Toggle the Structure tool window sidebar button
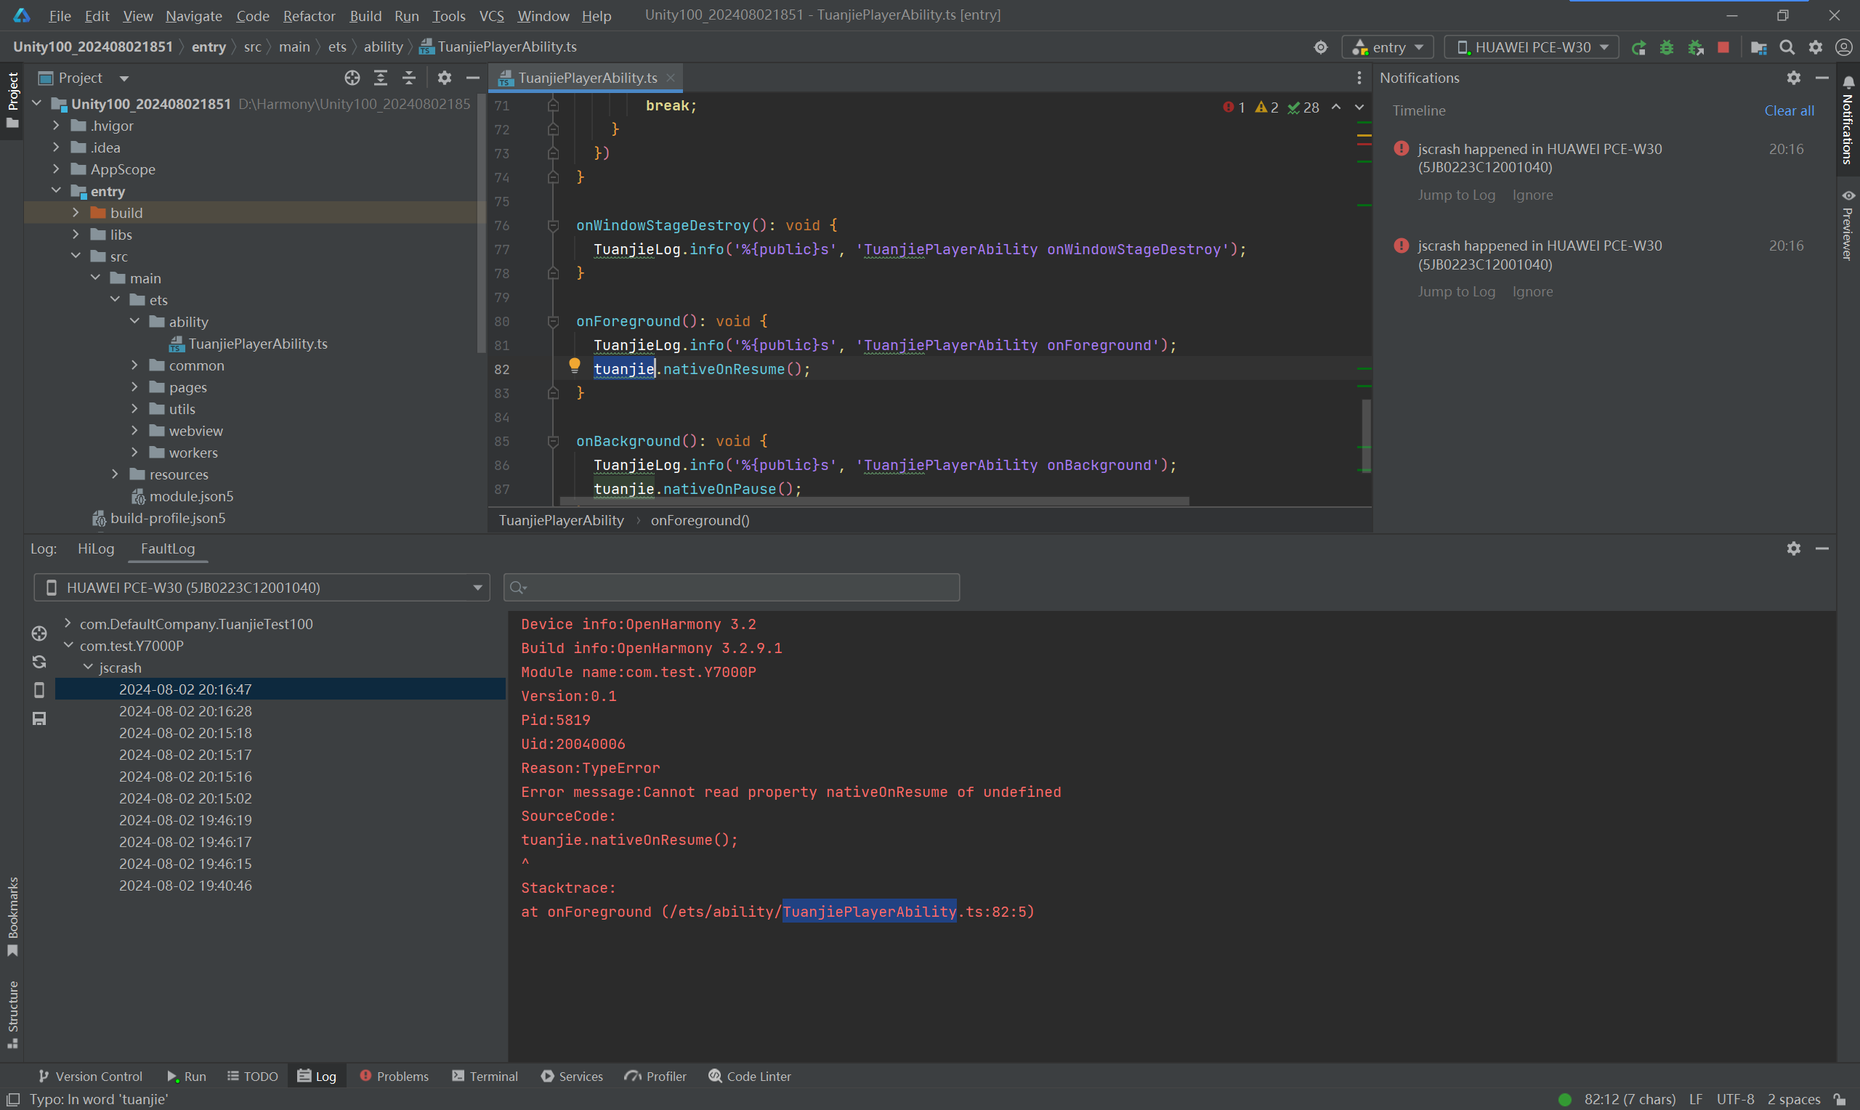 coord(12,1015)
